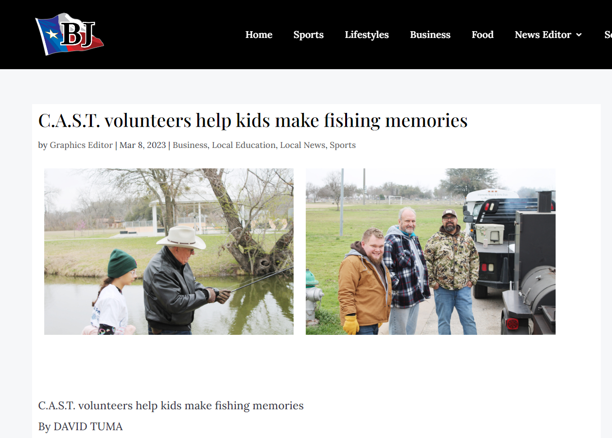Image resolution: width=612 pixels, height=438 pixels.
Task: Select Business in the top navigation
Action: point(430,35)
